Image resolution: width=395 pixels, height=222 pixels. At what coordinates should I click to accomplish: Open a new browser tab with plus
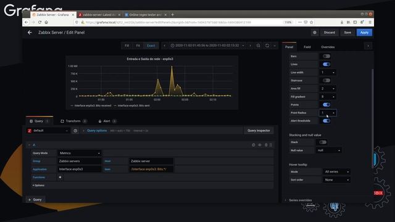173,15
